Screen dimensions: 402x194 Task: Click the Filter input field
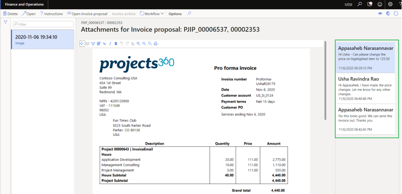pyautogui.click(x=43, y=25)
